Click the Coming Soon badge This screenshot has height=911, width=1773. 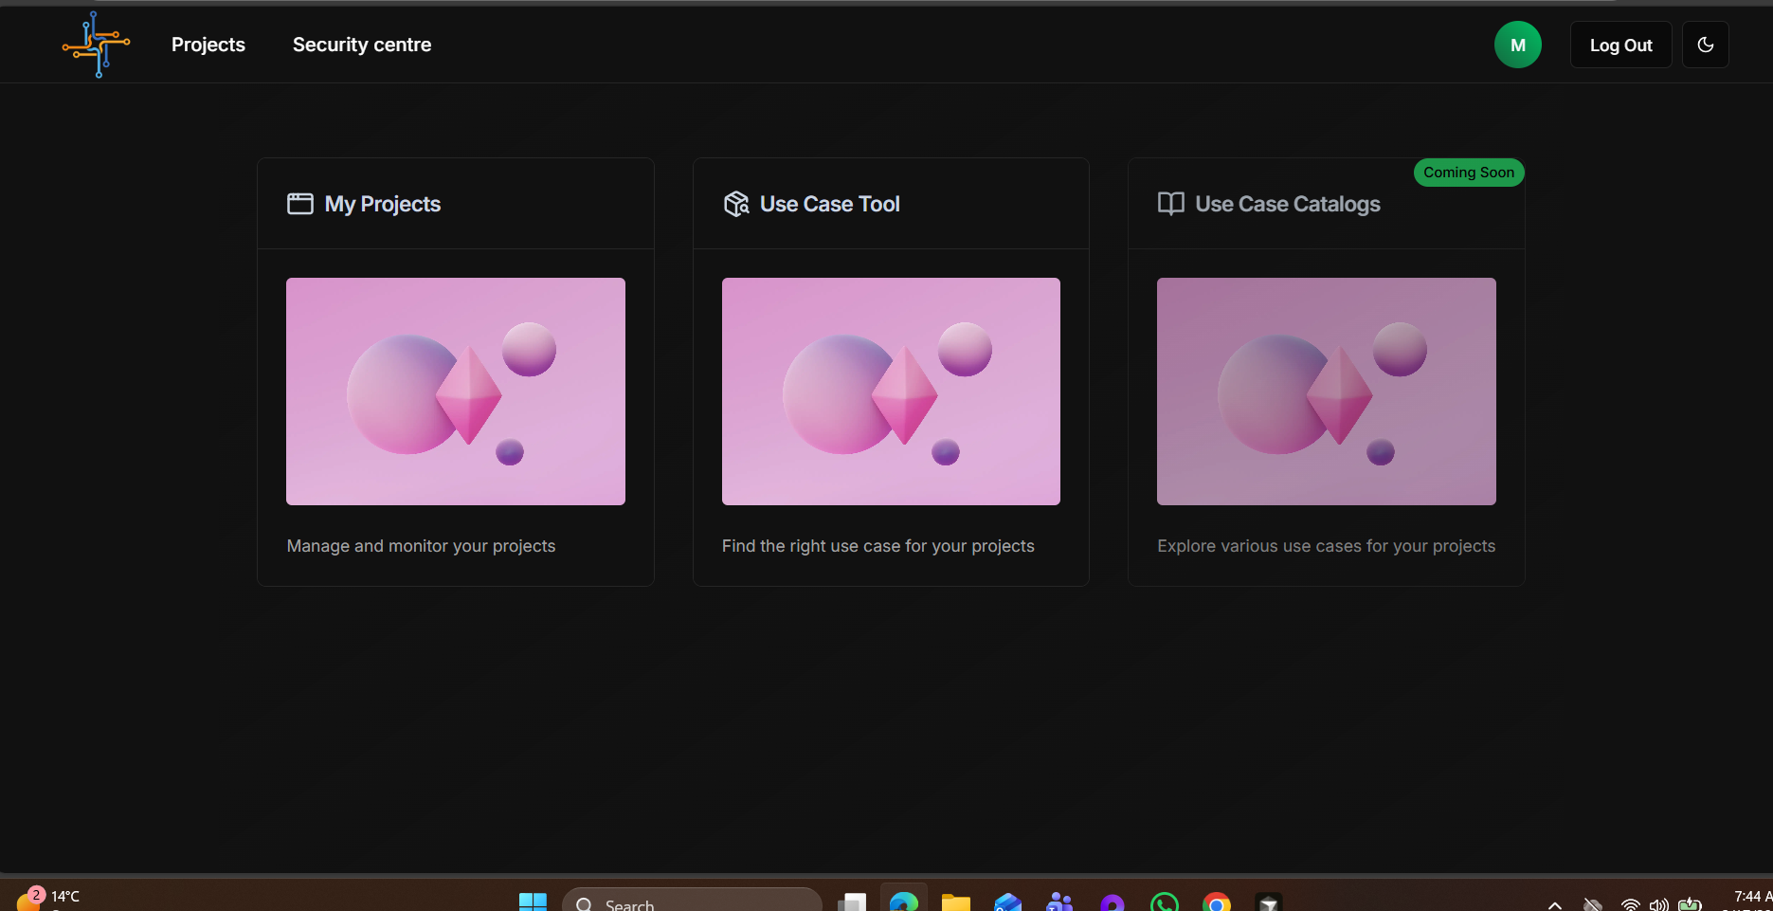click(x=1468, y=173)
